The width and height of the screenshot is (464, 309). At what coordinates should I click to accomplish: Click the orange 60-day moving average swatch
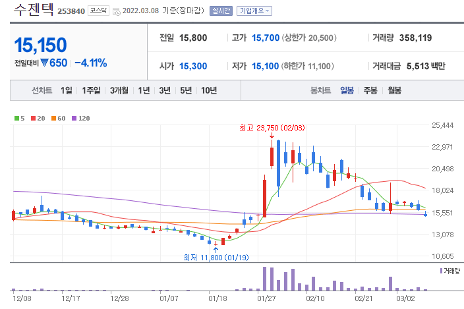53,119
